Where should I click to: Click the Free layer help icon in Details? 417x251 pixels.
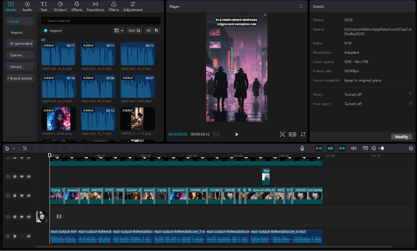pyautogui.click(x=411, y=104)
